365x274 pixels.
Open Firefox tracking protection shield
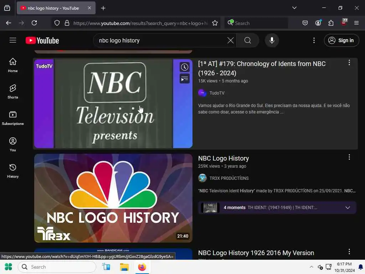click(57, 23)
